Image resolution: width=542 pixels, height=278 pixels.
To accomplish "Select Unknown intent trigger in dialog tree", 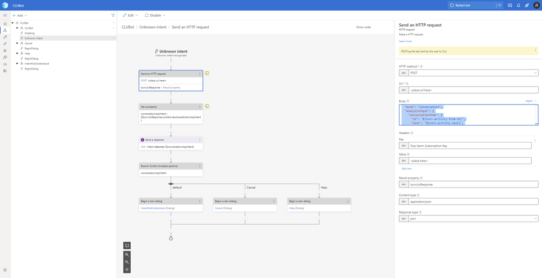I will click(x=34, y=38).
